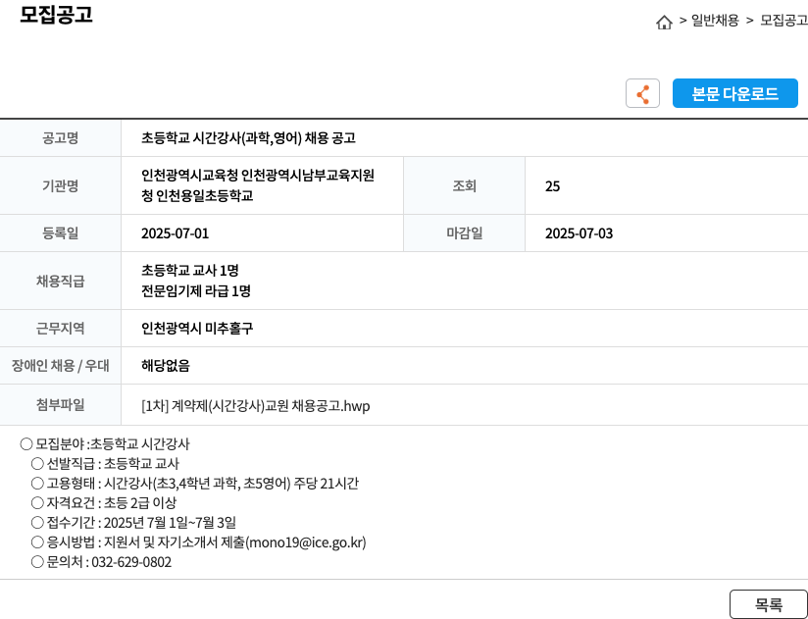The width and height of the screenshot is (808, 619).
Task: Click the orange share icon button
Action: [x=642, y=93]
